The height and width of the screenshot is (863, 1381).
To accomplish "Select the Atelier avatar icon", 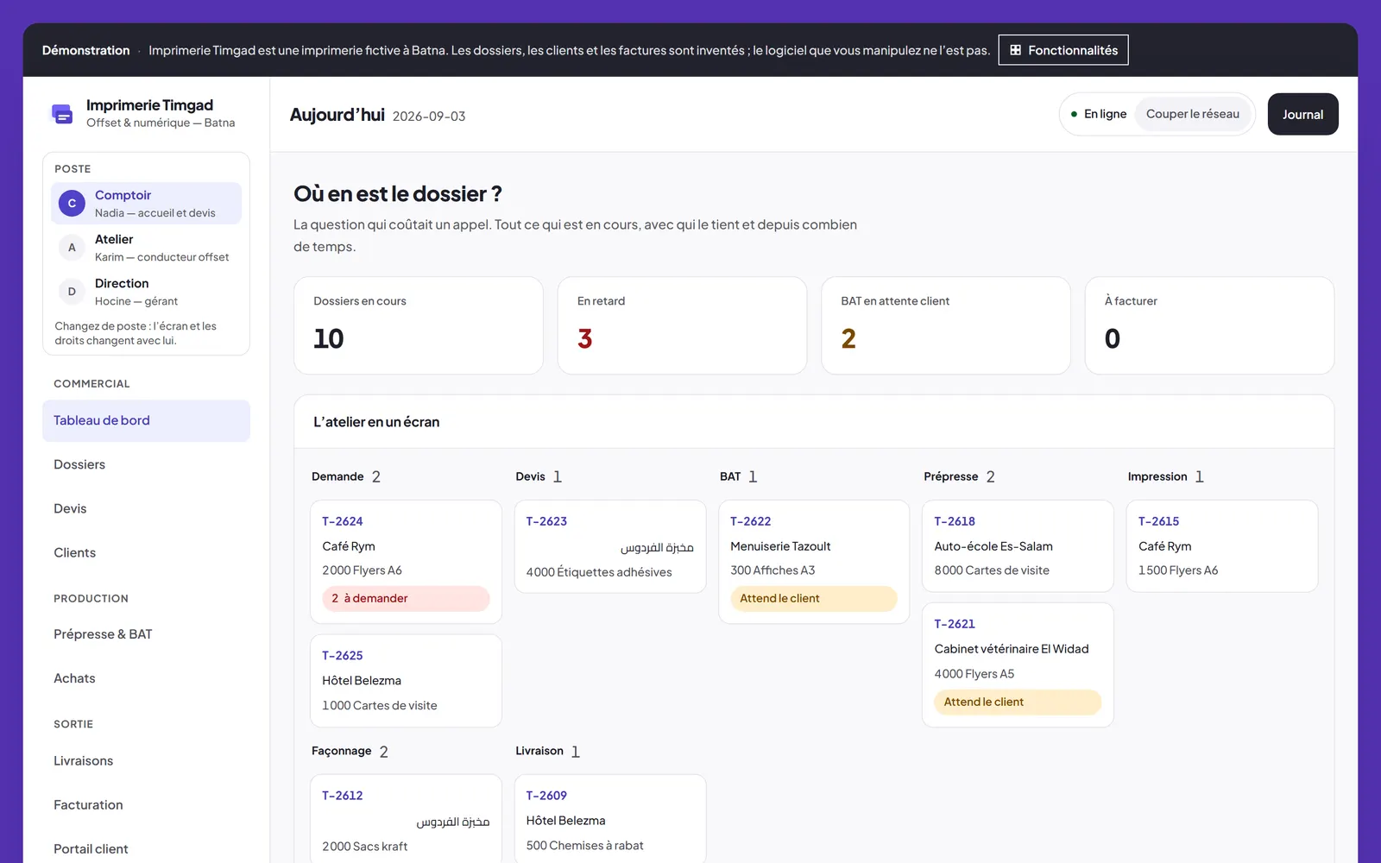I will 72,248.
